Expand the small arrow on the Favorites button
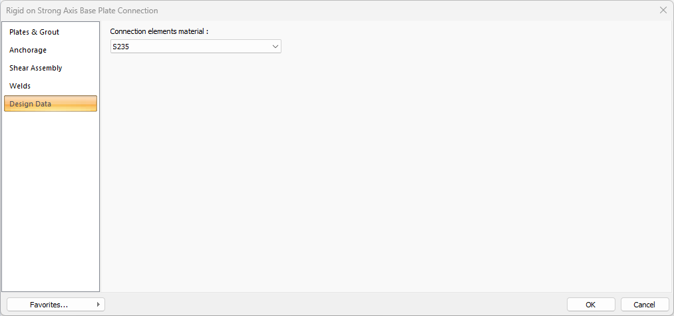 coord(98,305)
